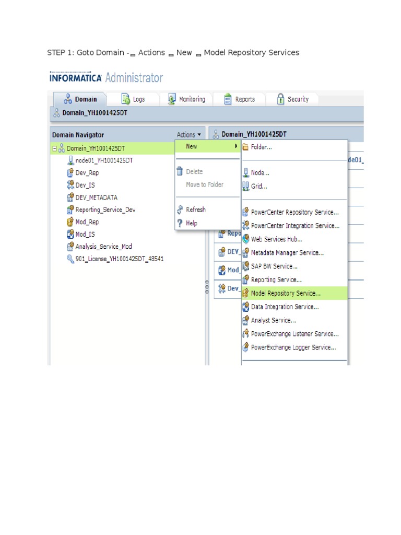This screenshot has height=535, width=401.
Task: Click the Web Services Hub globe icon
Action: pos(245,239)
